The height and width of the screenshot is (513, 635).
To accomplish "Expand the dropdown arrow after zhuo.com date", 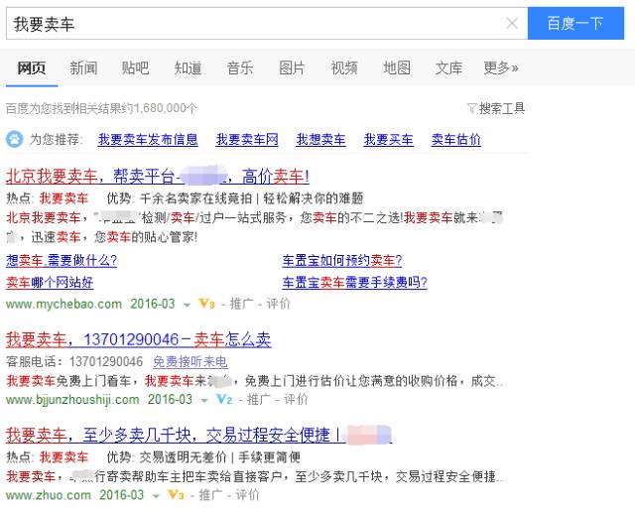I will [x=156, y=495].
